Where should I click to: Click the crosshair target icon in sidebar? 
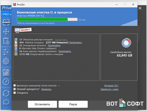coord(6,32)
